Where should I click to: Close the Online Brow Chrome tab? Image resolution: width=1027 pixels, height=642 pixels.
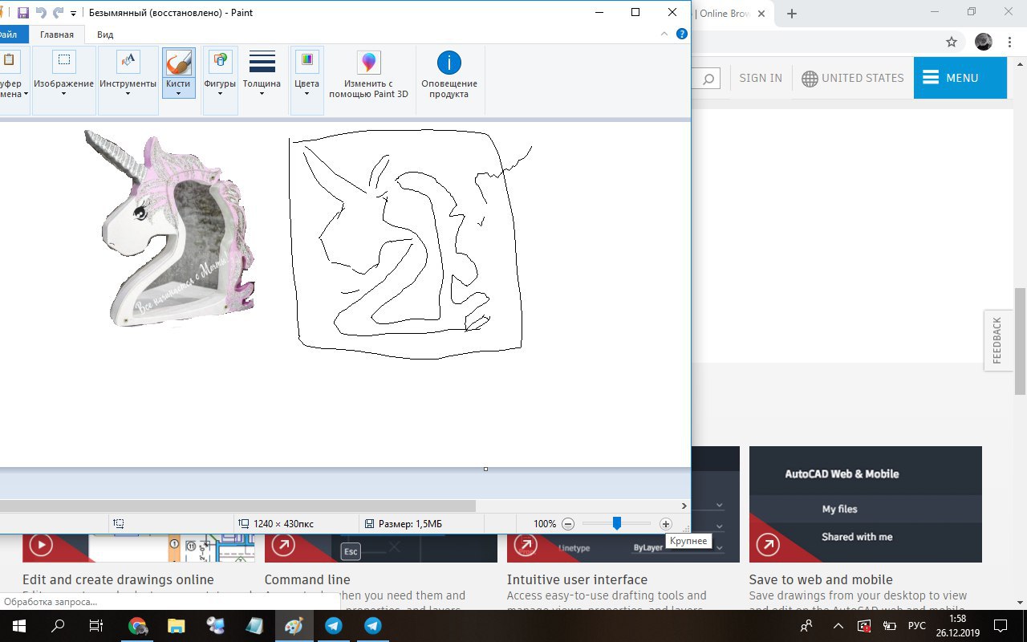pyautogui.click(x=761, y=14)
